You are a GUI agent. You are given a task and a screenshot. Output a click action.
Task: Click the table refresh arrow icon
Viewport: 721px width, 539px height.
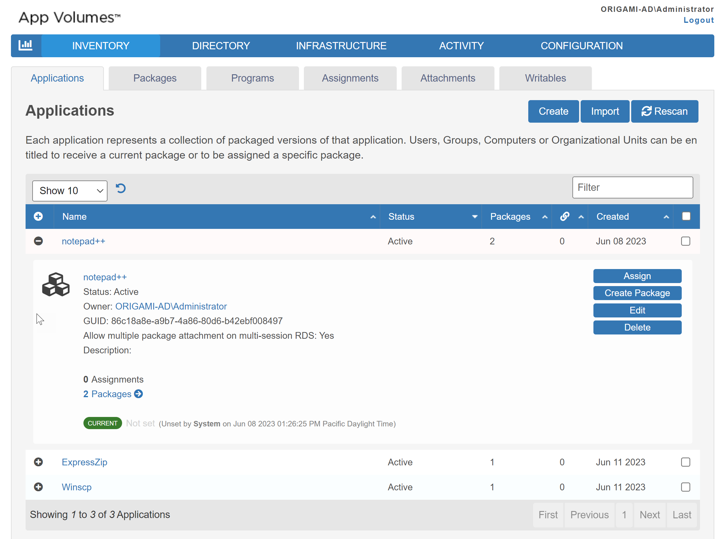(x=121, y=188)
